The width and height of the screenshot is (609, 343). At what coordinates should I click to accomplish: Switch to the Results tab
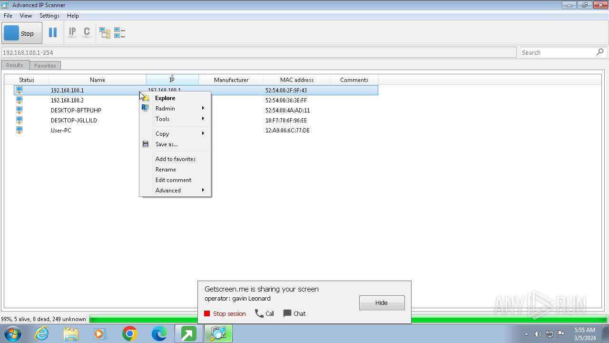pyautogui.click(x=15, y=65)
